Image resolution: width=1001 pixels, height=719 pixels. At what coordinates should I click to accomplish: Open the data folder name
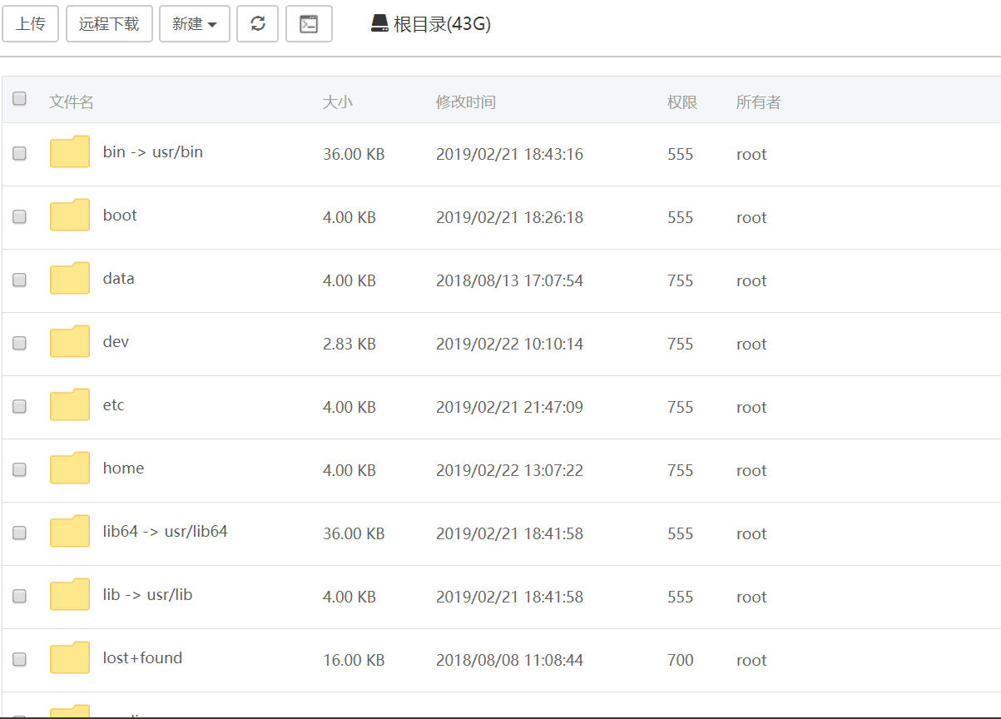click(x=119, y=278)
